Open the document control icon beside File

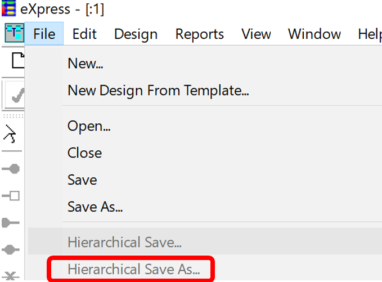[x=15, y=33]
